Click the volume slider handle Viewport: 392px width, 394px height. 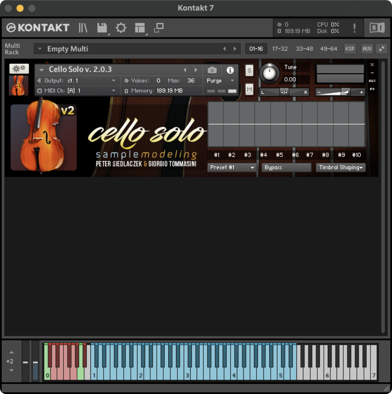[346, 92]
